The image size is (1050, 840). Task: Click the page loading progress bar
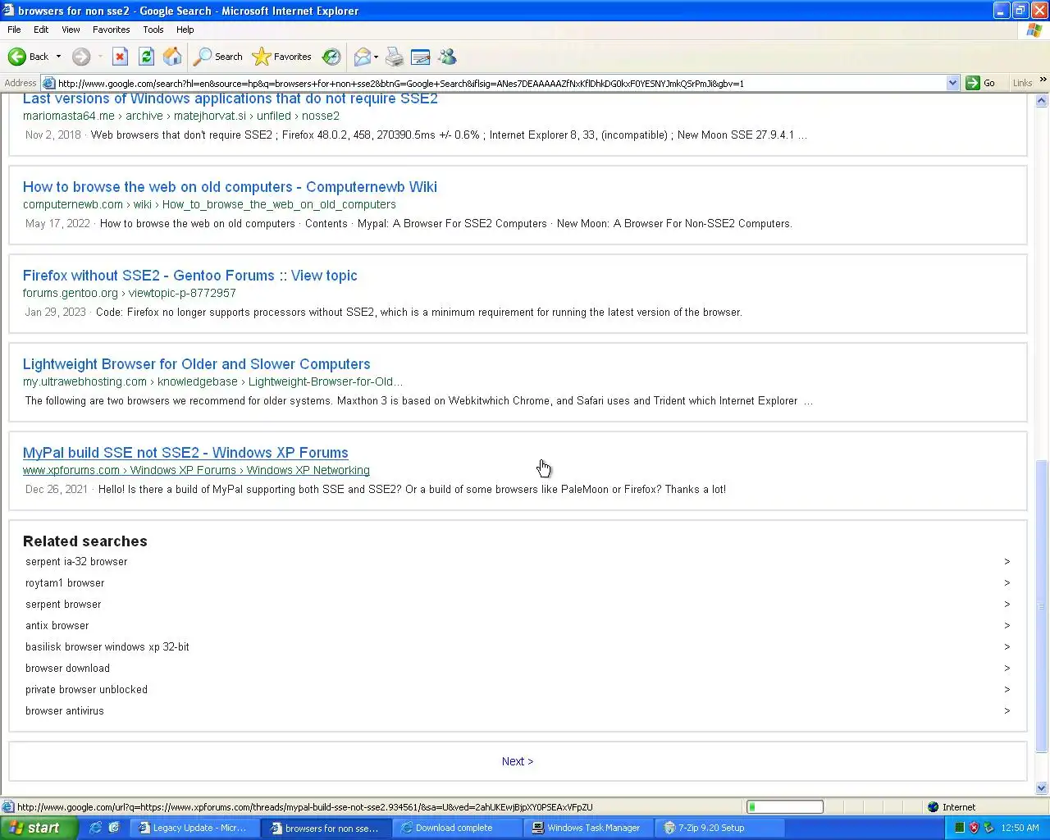tap(785, 807)
